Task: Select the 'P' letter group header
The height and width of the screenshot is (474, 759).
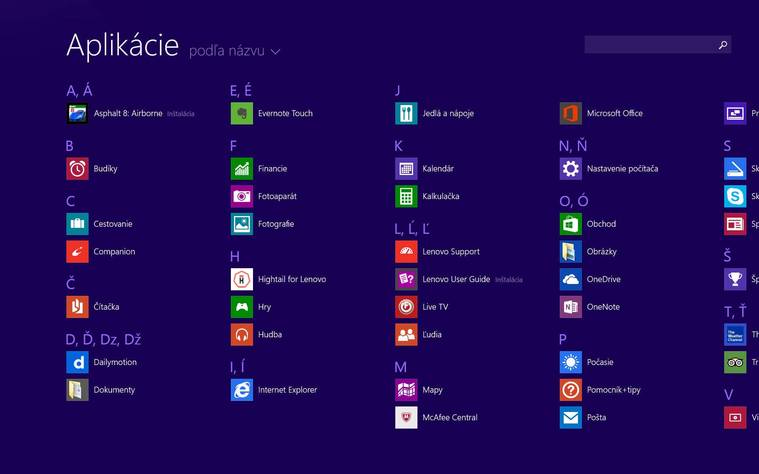Action: click(x=563, y=339)
